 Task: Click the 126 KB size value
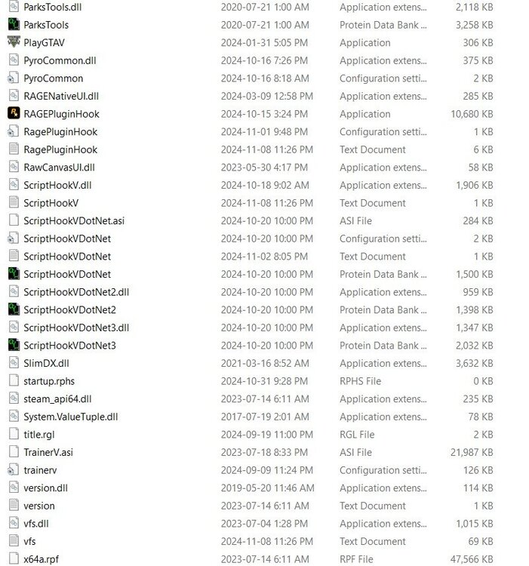coord(478,470)
